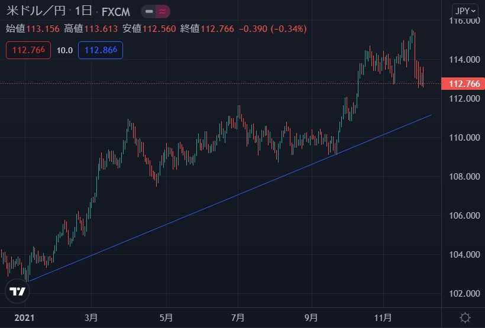Click the 104.000 price axis label

[464, 255]
